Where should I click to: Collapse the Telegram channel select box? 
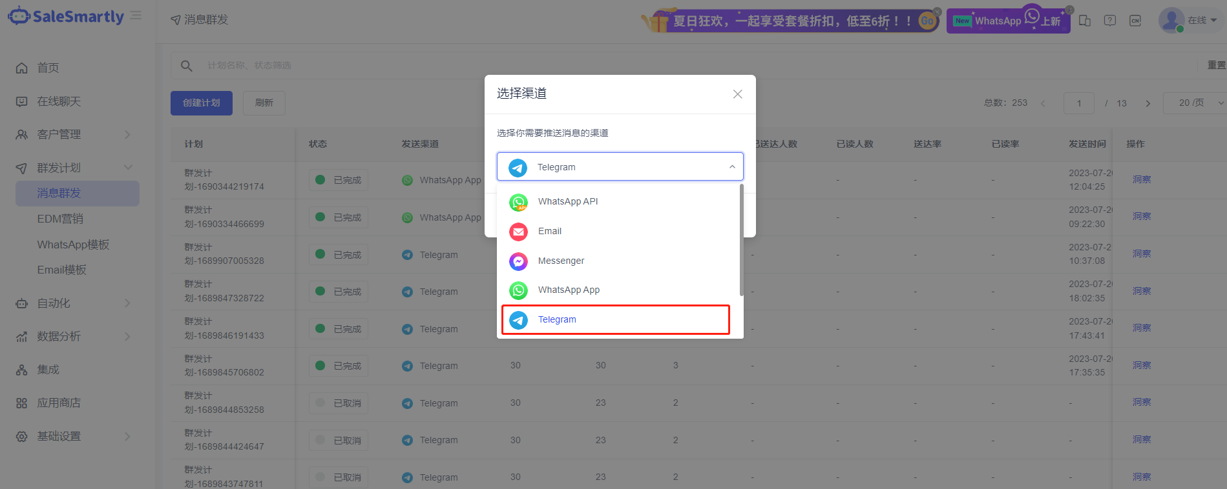tap(620, 167)
